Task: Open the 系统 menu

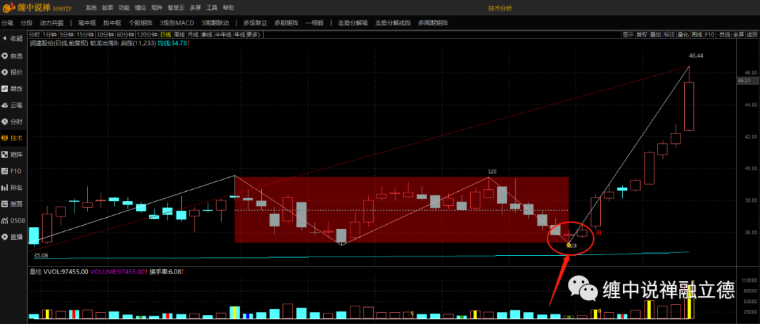Action: pos(91,8)
